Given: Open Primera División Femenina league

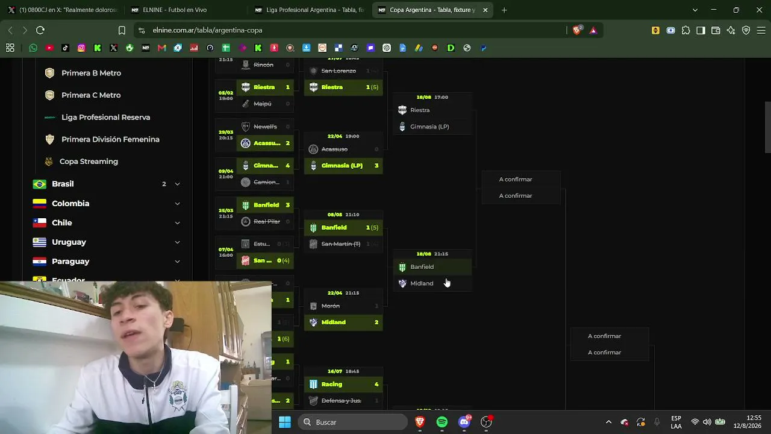Looking at the screenshot, I should (x=110, y=139).
